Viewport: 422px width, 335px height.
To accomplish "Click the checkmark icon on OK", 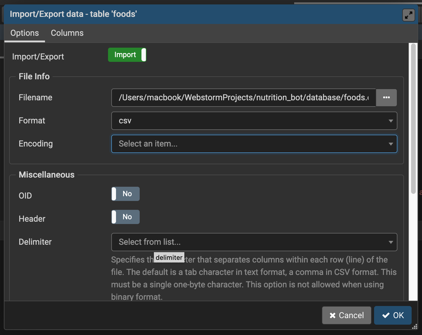I will coord(386,315).
